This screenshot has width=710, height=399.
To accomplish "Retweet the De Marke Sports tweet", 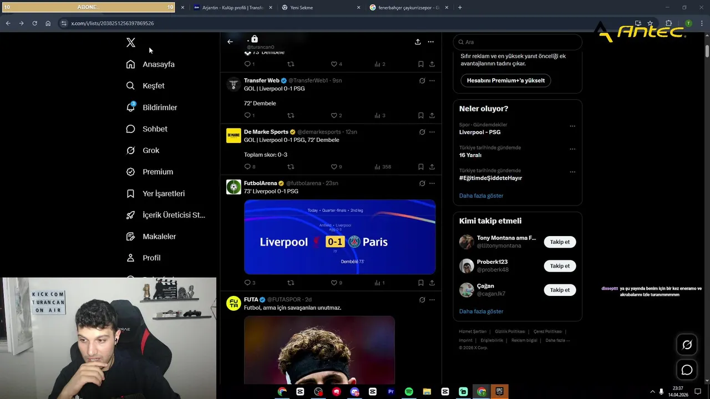I will click(x=291, y=167).
